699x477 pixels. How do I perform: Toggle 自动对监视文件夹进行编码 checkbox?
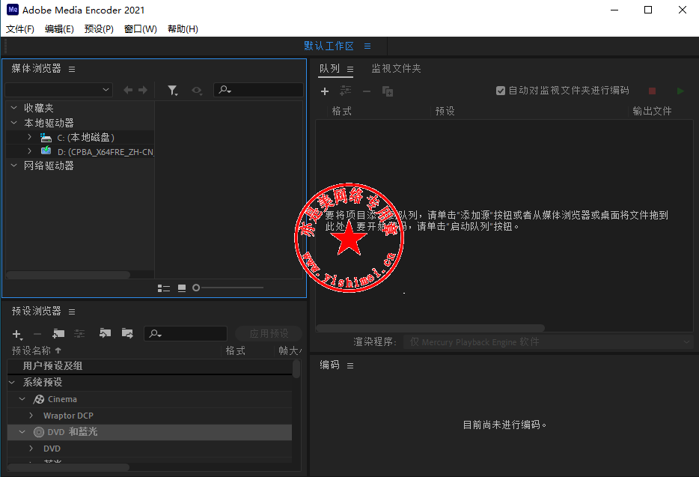click(x=501, y=91)
